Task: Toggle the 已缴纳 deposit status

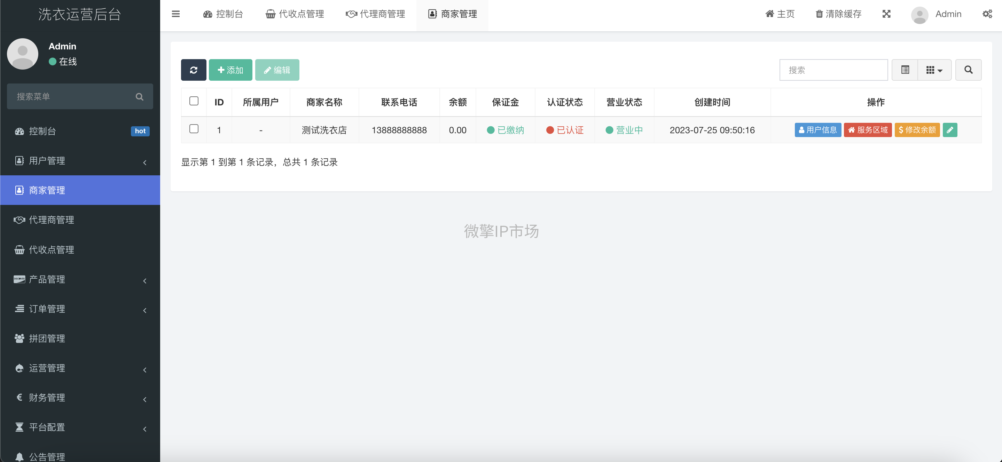Action: coord(505,130)
